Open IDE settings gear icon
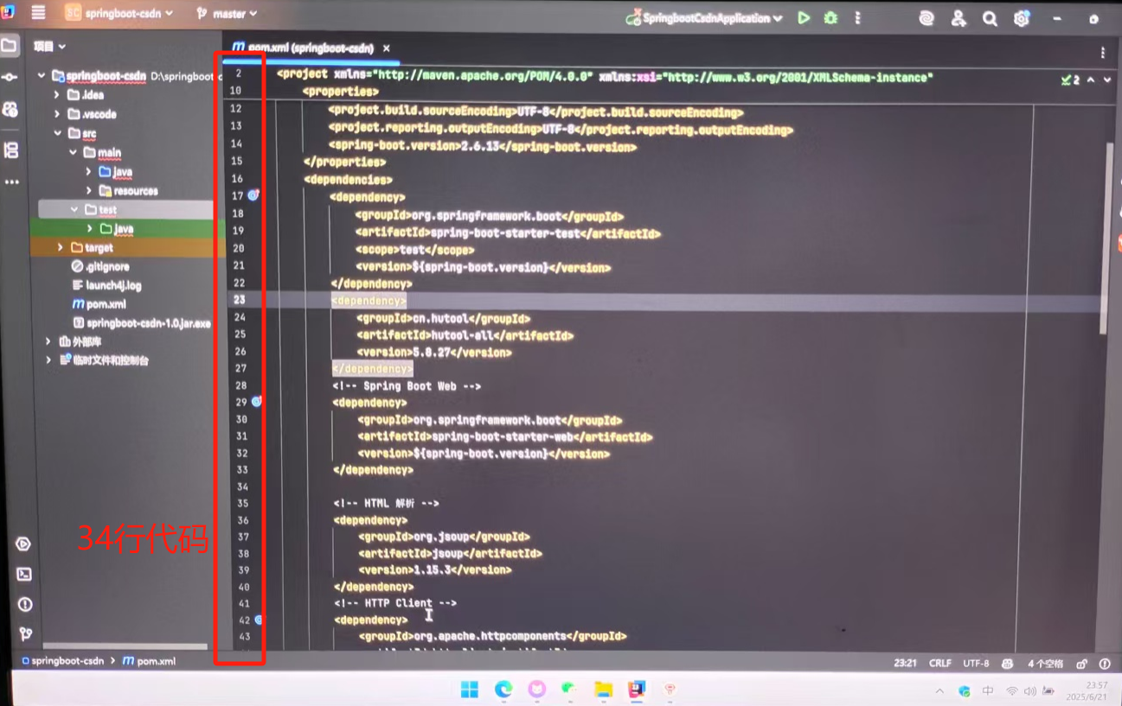This screenshot has width=1122, height=706. coord(1022,18)
